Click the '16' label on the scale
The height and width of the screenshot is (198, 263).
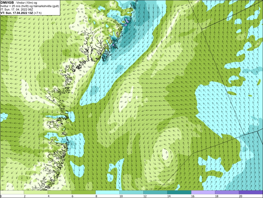[193, 196]
